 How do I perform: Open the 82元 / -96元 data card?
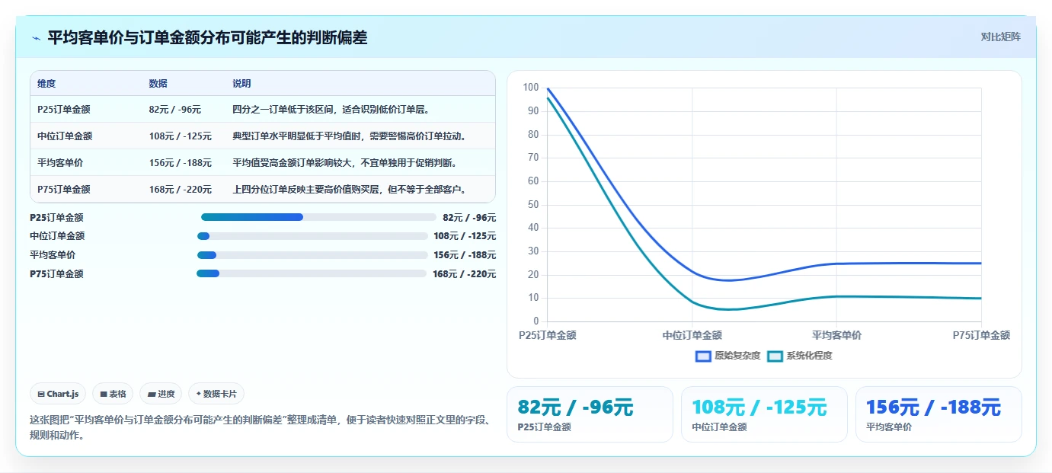click(x=590, y=414)
